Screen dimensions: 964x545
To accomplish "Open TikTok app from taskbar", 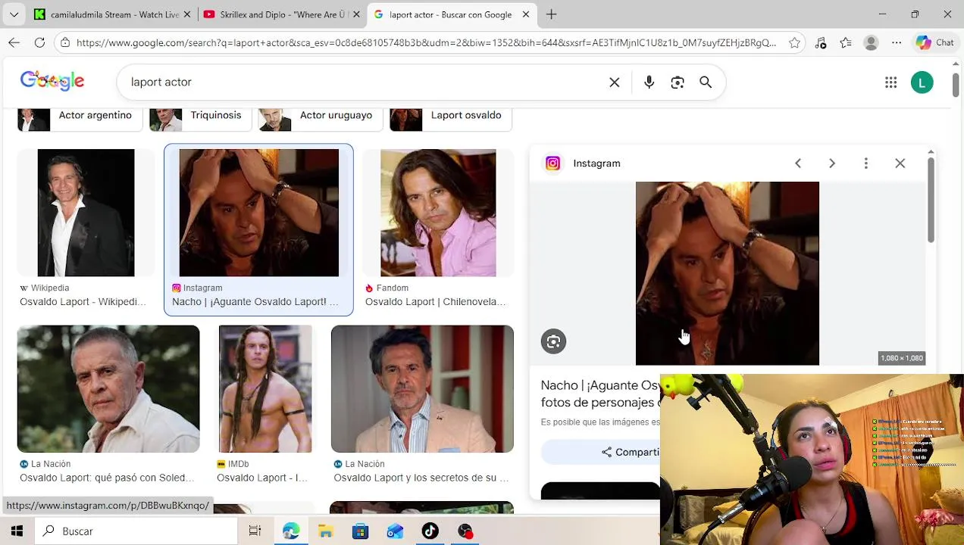I will [x=430, y=531].
